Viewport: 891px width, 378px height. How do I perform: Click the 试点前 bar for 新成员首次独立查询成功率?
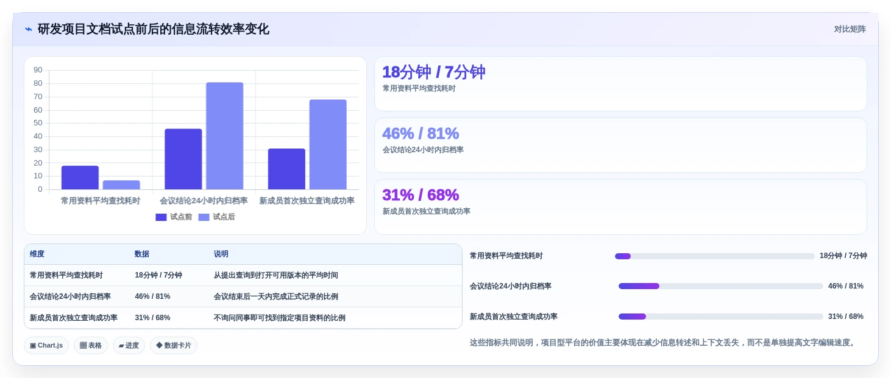[x=286, y=169]
